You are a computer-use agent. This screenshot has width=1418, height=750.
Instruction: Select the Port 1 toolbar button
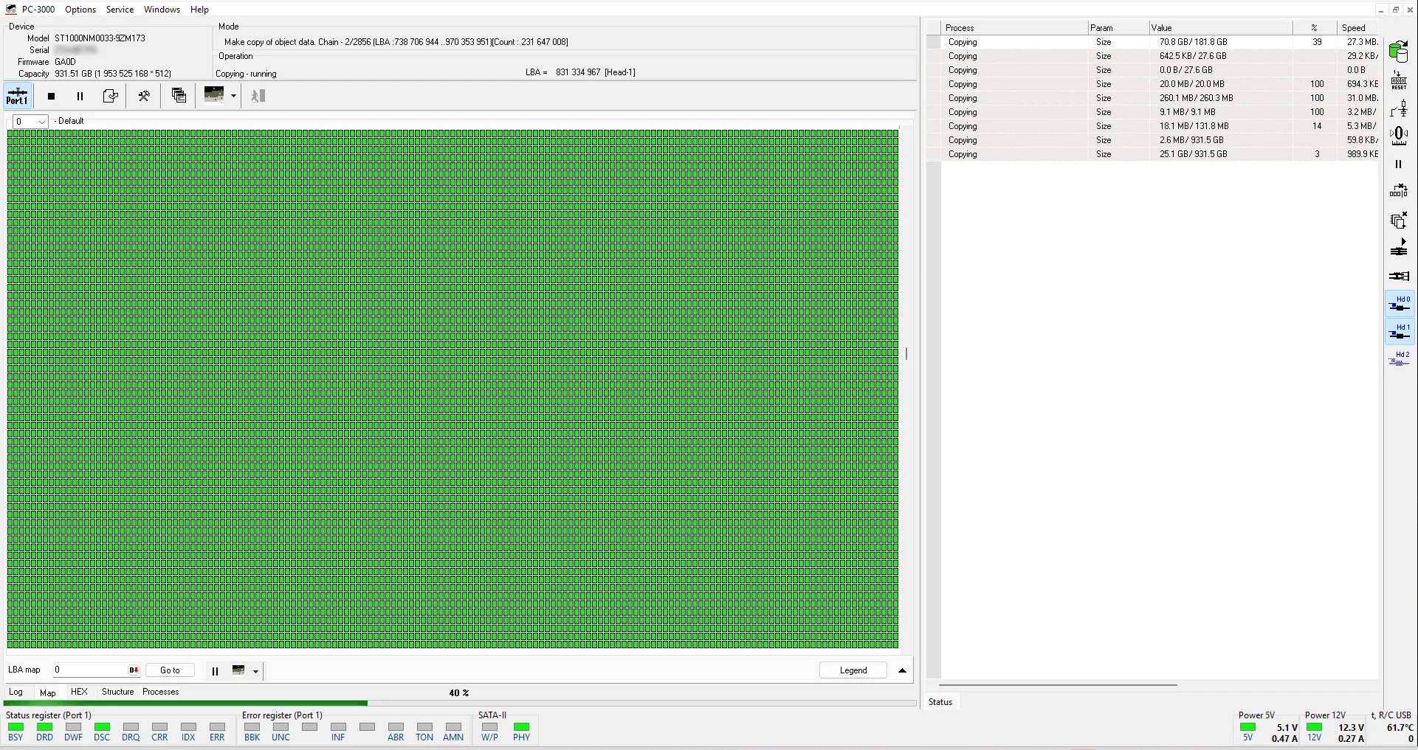tap(17, 96)
